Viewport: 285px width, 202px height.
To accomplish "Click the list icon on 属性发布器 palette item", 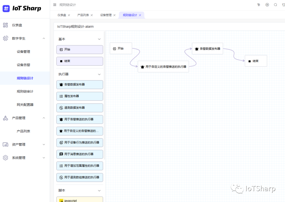I will [61, 96].
